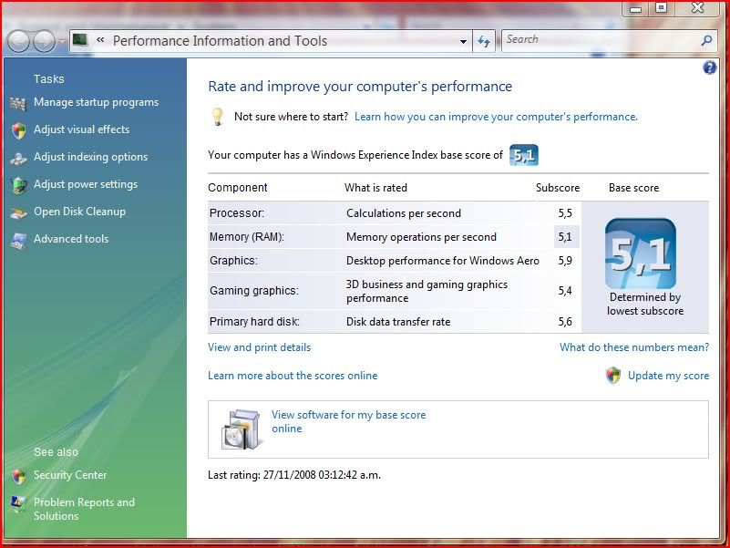Click the Advanced tools icon
Viewport: 730px width, 548px height.
pyautogui.click(x=18, y=241)
